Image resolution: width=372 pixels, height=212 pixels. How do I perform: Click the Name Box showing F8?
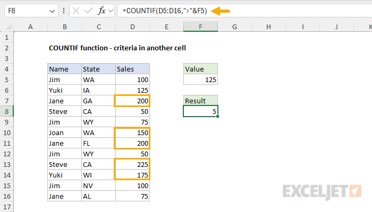point(31,11)
